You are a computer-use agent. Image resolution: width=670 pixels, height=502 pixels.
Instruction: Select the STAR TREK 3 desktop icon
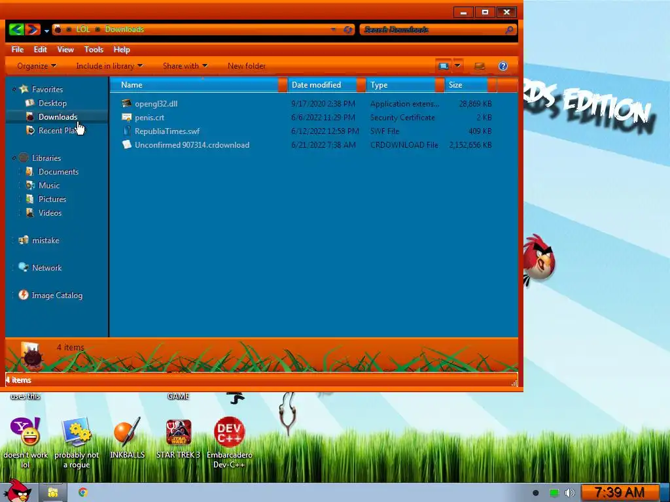(178, 432)
